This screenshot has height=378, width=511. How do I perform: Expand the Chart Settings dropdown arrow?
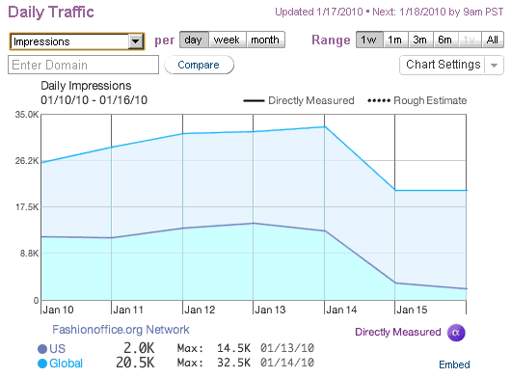pos(495,66)
